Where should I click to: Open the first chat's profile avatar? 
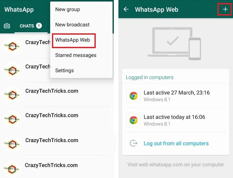click(12, 46)
